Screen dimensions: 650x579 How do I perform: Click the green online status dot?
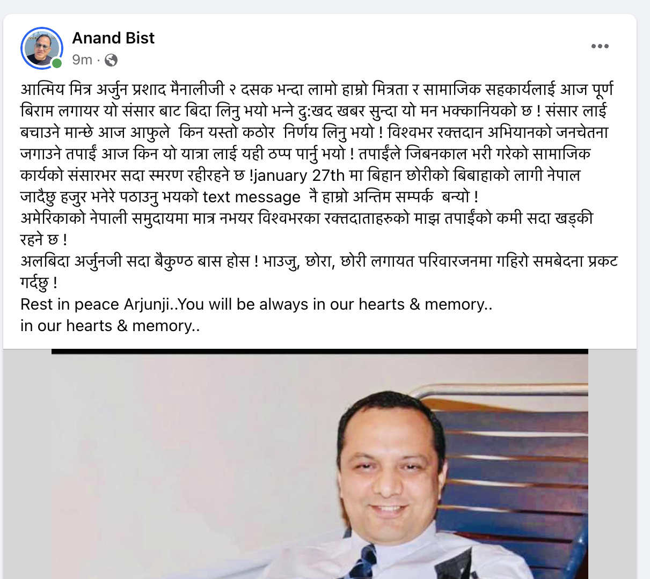point(57,63)
